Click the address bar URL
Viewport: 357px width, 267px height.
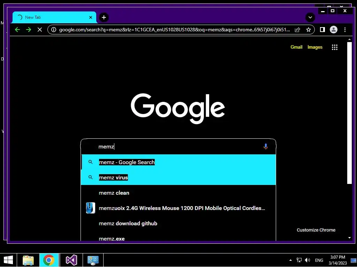tap(174, 30)
